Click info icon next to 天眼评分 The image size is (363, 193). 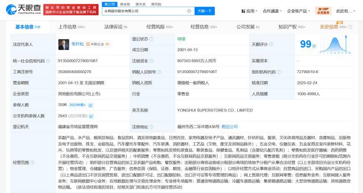[271, 44]
